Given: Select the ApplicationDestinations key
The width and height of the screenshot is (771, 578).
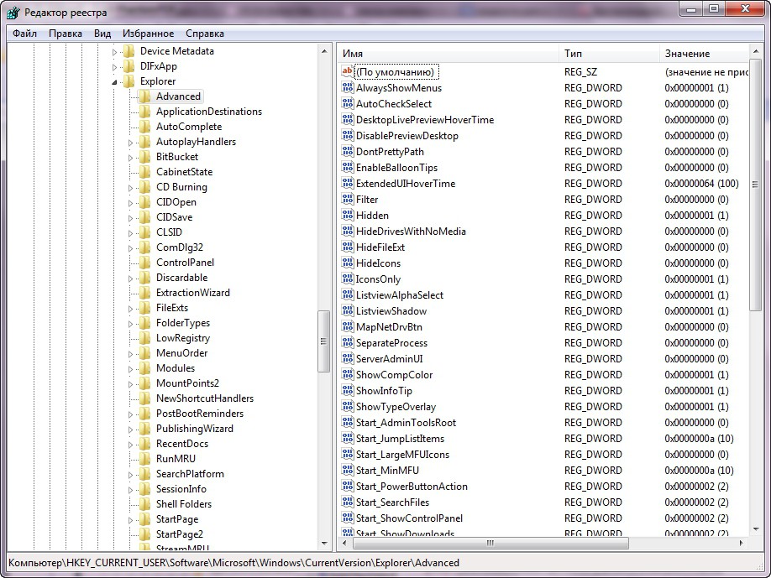Looking at the screenshot, I should [208, 112].
